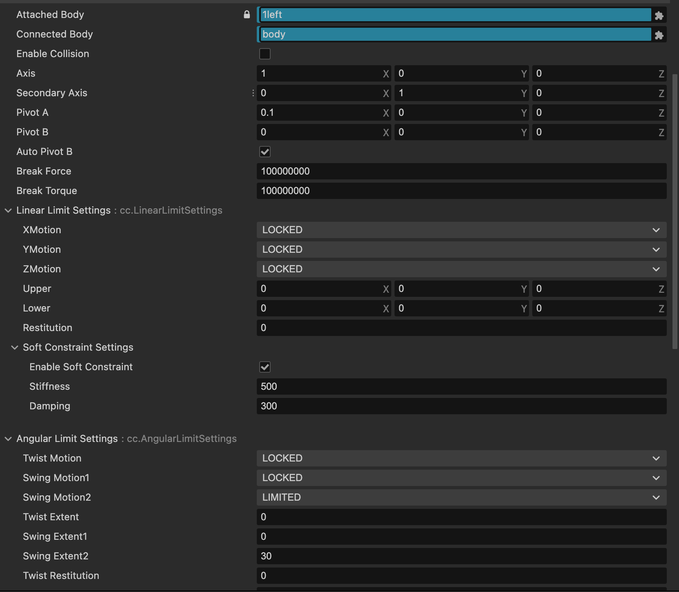This screenshot has width=679, height=592.
Task: Click the Upper Y value field
Action: click(462, 289)
